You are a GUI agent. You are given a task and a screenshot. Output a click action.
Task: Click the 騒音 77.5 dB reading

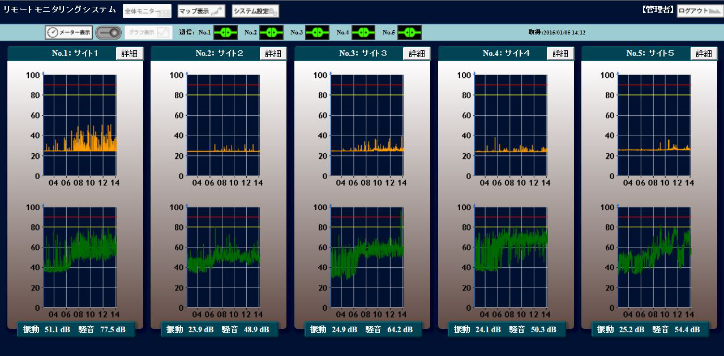pos(102,329)
